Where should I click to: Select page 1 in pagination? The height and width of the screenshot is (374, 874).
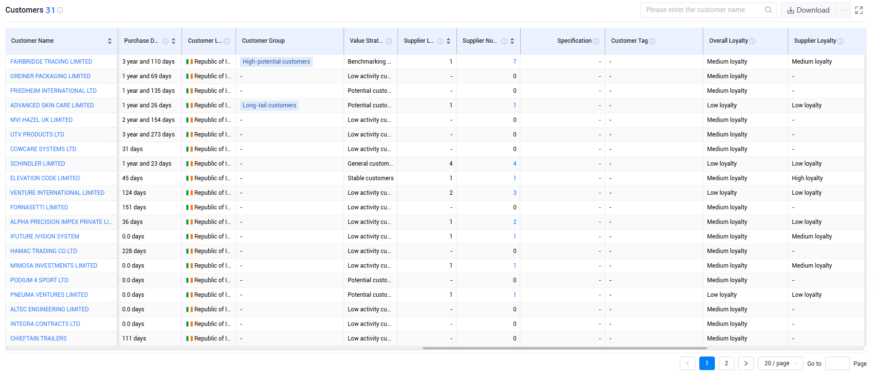707,363
